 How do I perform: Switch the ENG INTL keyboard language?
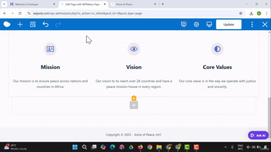pyautogui.click(x=240, y=147)
